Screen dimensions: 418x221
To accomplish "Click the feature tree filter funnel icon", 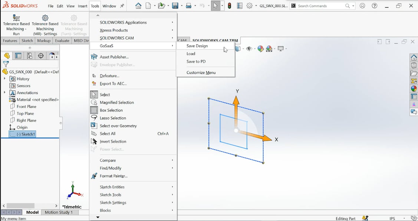I will [x=6, y=64].
